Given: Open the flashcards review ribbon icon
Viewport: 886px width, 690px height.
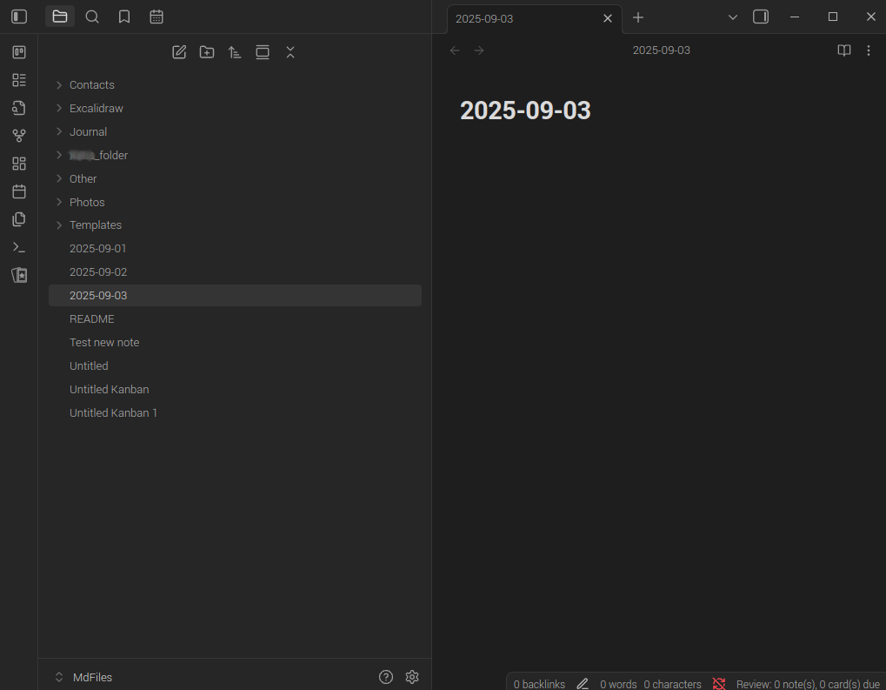Looking at the screenshot, I should tap(19, 275).
